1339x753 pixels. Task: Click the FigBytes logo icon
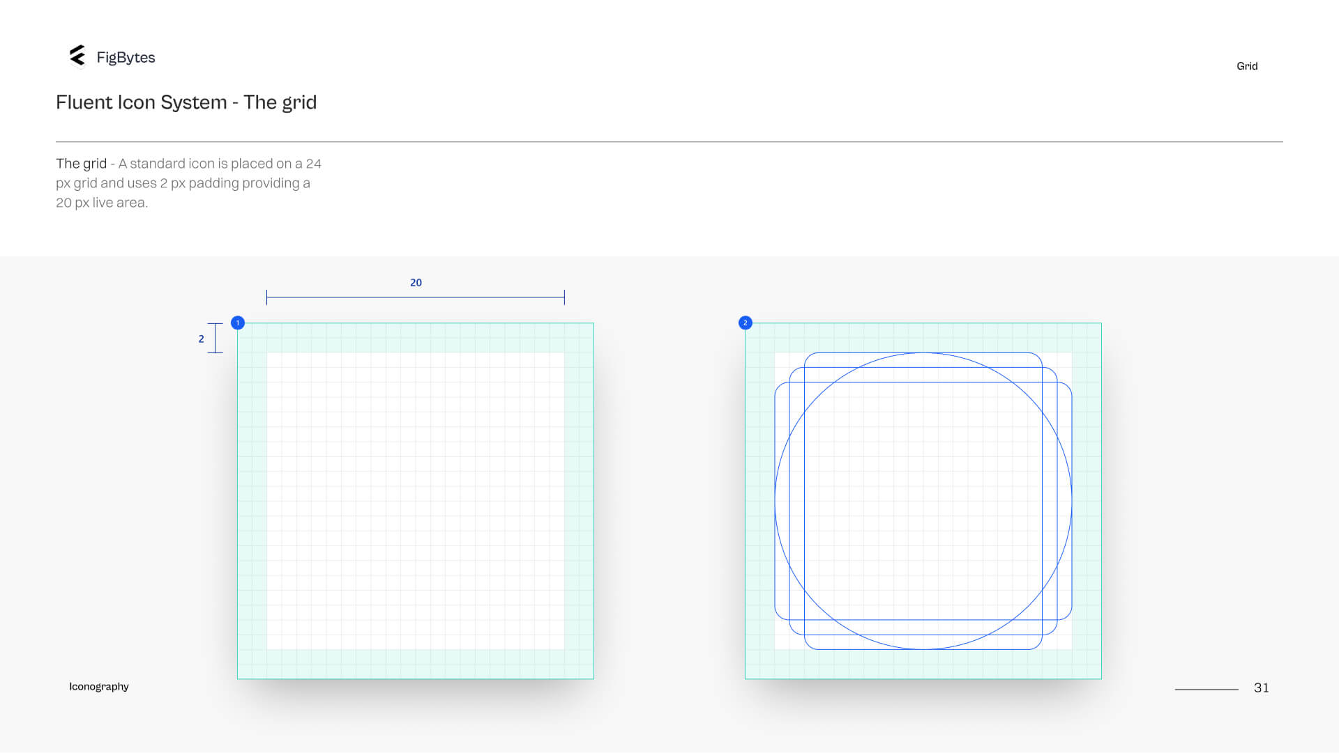pyautogui.click(x=77, y=56)
